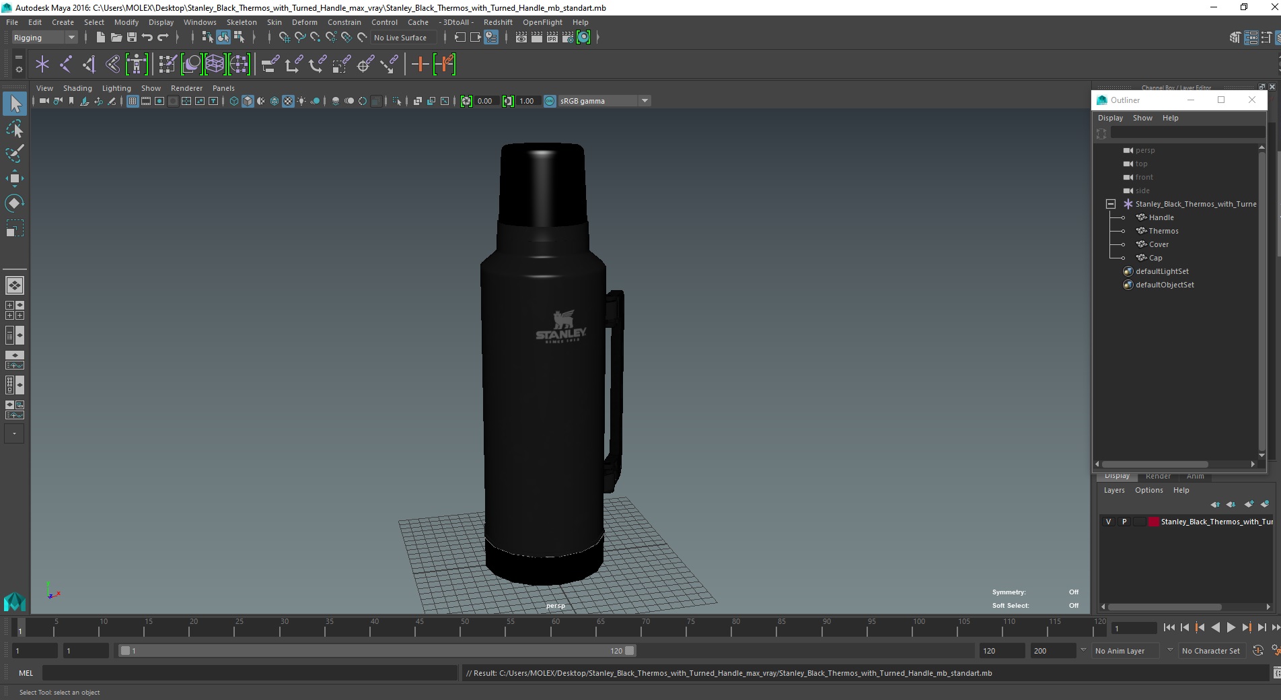
Task: Toggle textured display in viewport
Action: (288, 101)
